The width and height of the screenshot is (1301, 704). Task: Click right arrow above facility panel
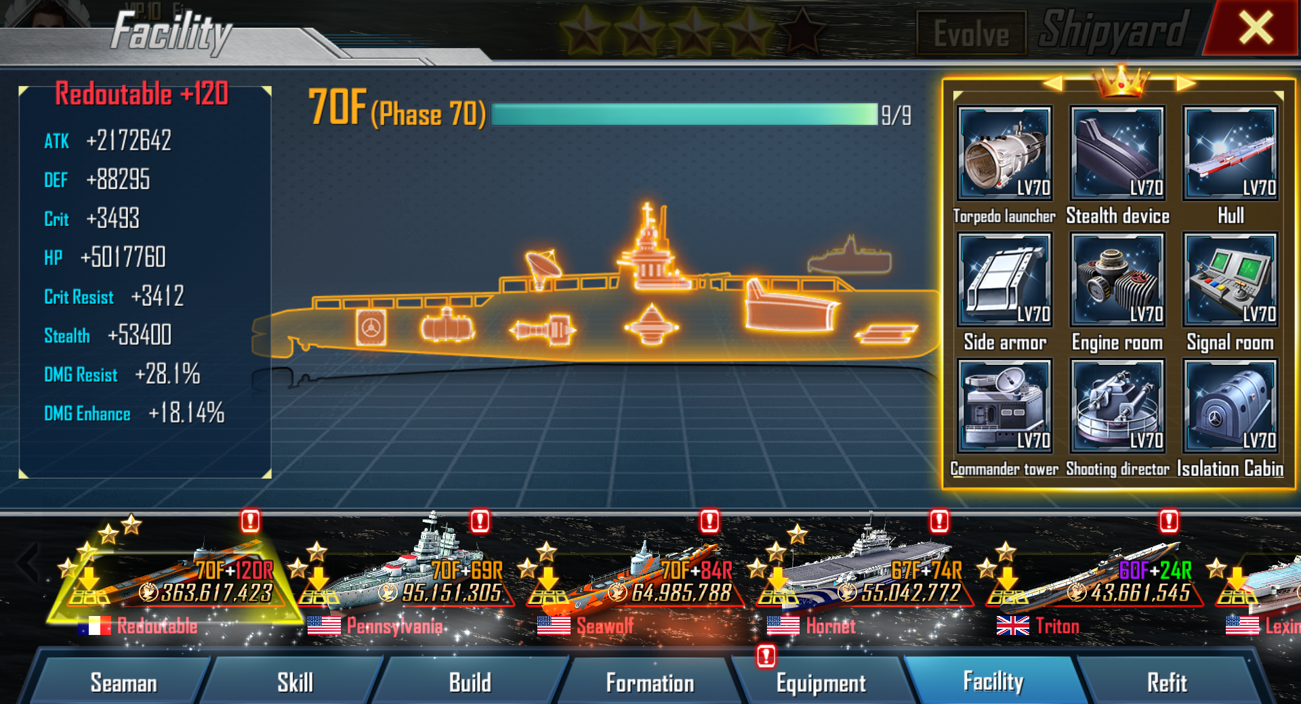click(1185, 83)
